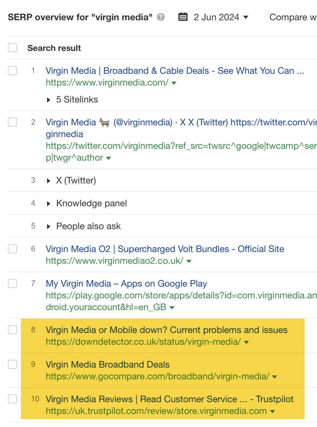Open the 2 Jun 2024 date dropdown
The image size is (317, 427).
pyautogui.click(x=245, y=17)
